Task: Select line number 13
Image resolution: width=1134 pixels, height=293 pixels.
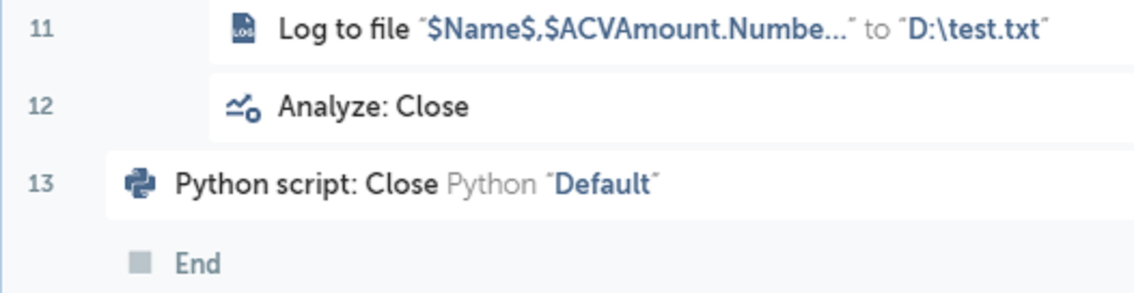Action: (x=41, y=184)
